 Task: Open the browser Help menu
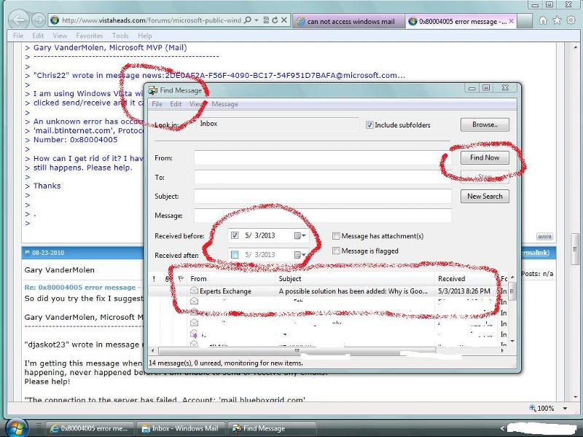(145, 36)
